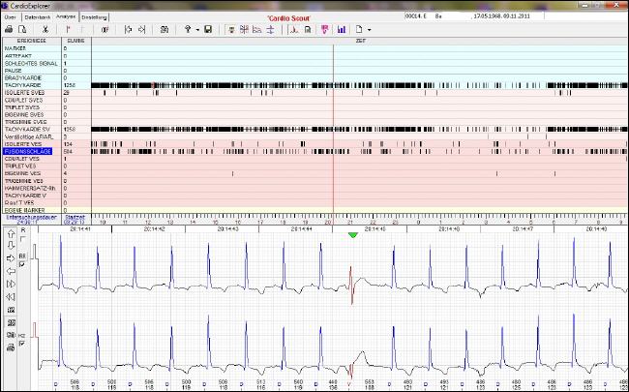Click the up arrow in ECG side panel

11,233
